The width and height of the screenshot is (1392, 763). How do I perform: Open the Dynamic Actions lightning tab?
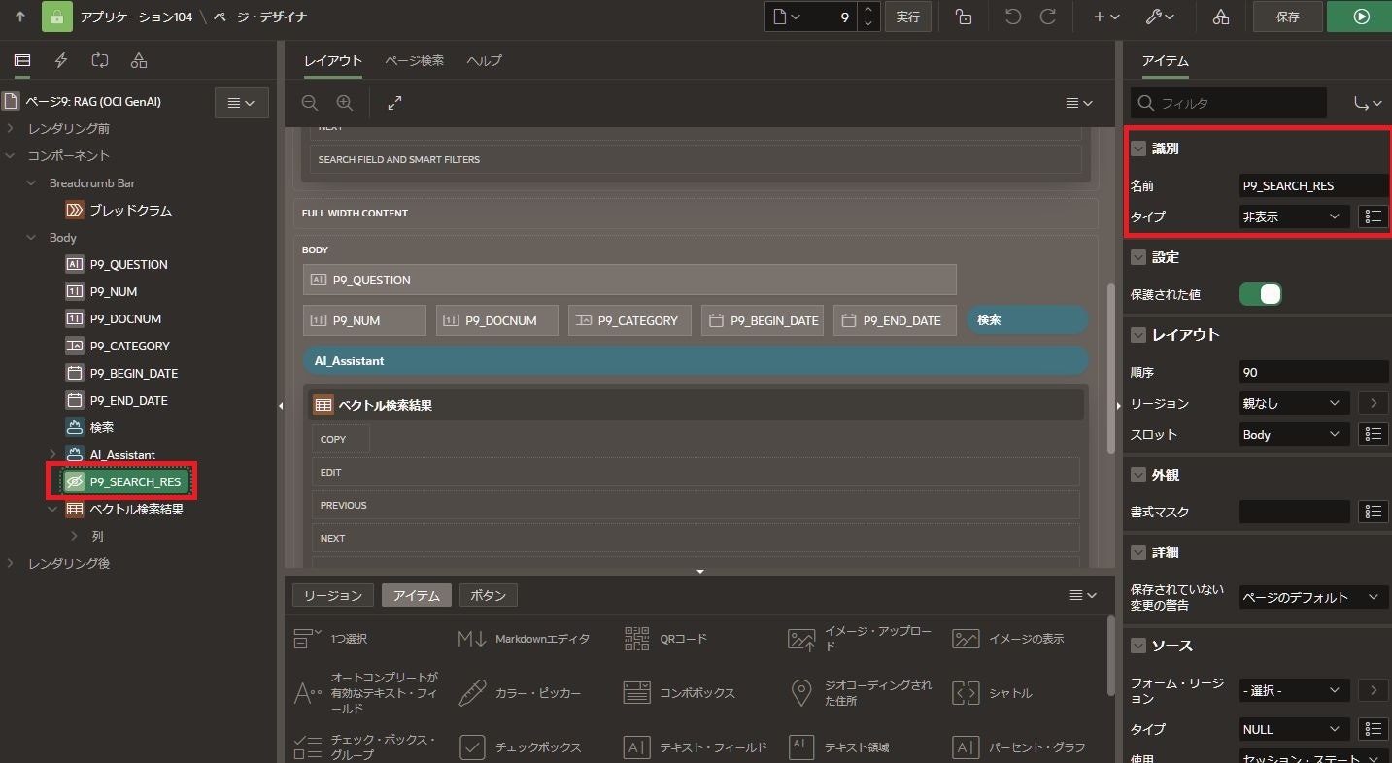[61, 60]
